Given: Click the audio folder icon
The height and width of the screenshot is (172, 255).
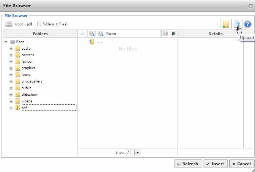Looking at the screenshot, I should (x=18, y=48).
